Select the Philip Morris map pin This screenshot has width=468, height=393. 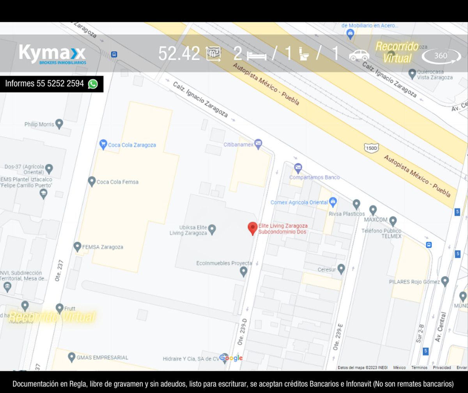click(59, 124)
